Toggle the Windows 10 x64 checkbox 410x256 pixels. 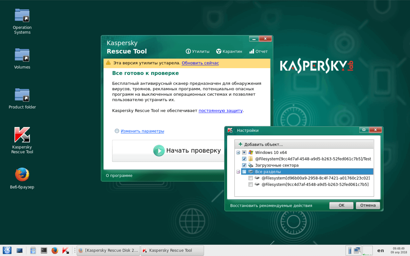coord(244,153)
